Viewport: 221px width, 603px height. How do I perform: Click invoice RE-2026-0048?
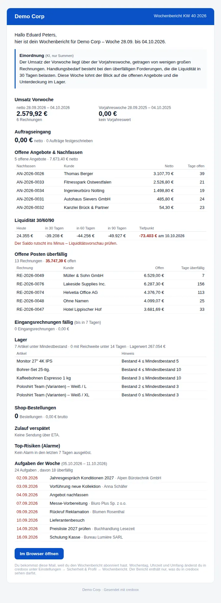click(x=30, y=301)
